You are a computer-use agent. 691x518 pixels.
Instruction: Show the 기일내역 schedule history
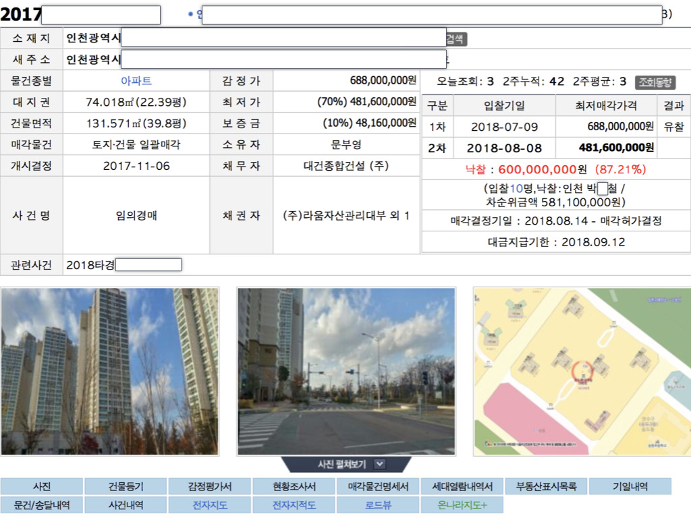coord(630,486)
